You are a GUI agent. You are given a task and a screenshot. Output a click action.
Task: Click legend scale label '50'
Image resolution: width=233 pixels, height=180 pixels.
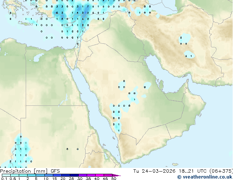click(114, 179)
